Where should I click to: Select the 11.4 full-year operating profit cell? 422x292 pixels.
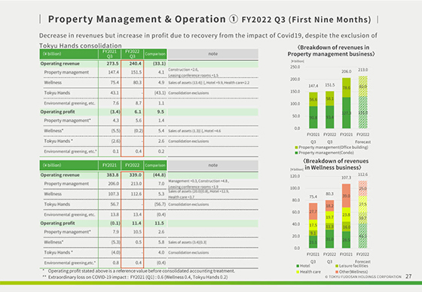[x=136, y=223]
